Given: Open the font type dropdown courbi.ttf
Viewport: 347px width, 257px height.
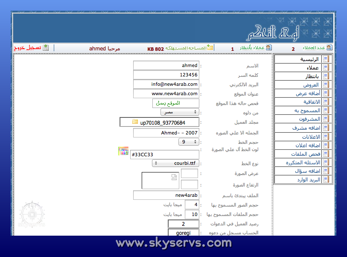Looking at the screenshot, I should point(175,163).
